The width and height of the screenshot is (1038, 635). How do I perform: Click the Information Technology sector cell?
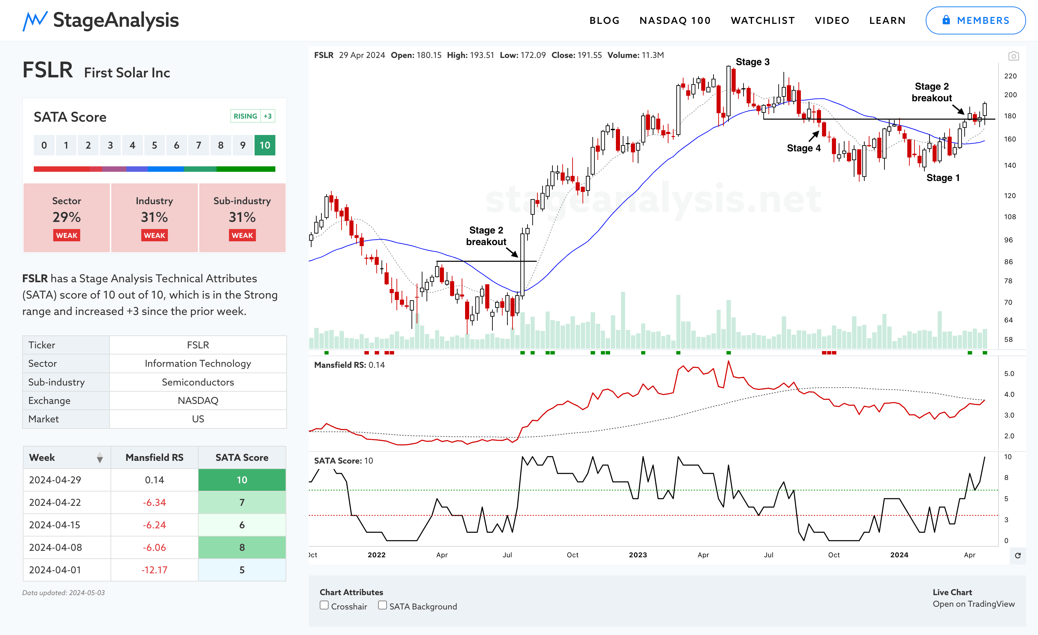point(198,364)
